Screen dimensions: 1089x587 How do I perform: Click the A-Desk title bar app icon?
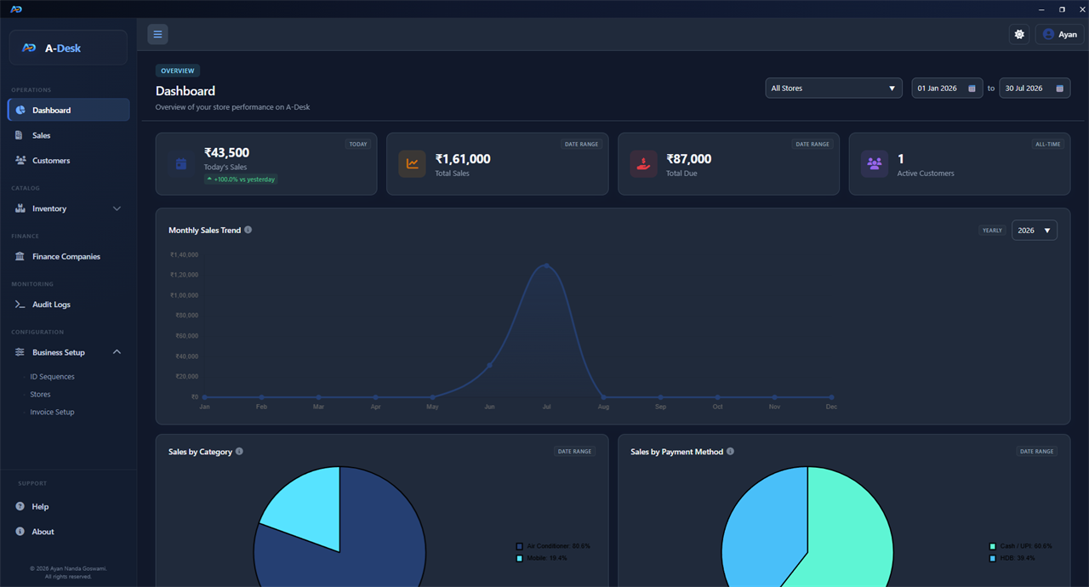coord(16,9)
